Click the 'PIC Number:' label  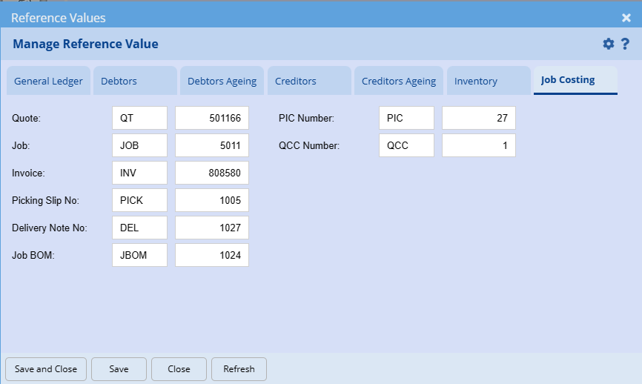[x=306, y=119]
